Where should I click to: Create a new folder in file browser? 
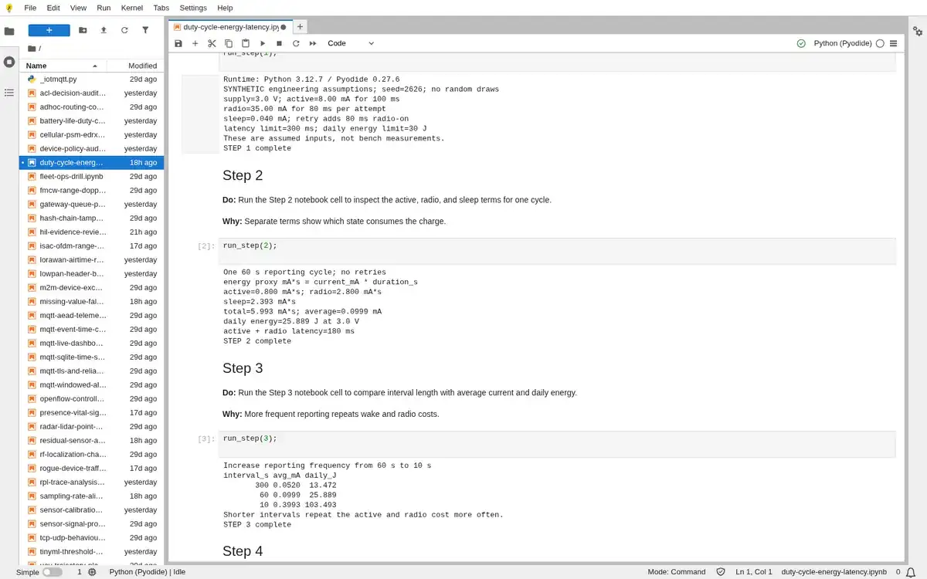pos(83,30)
